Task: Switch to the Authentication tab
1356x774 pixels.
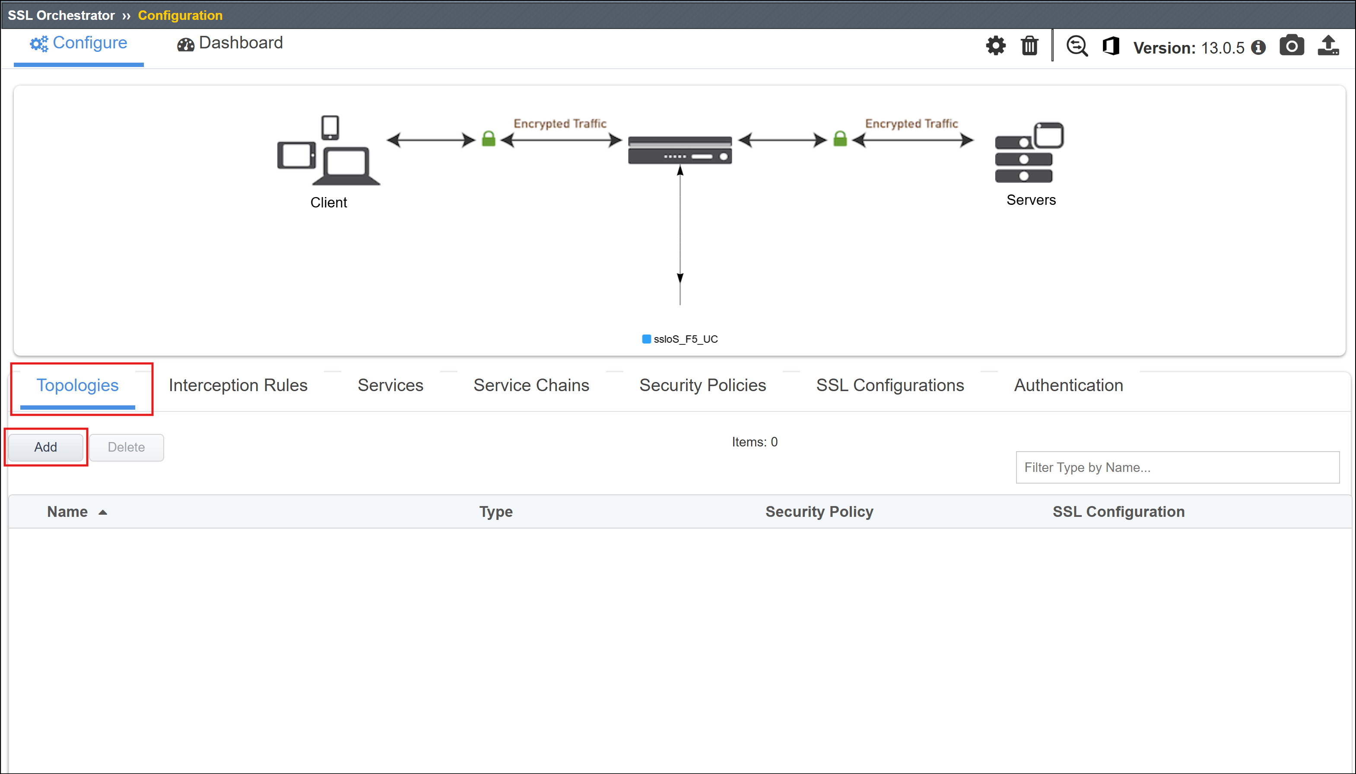Action: 1069,385
